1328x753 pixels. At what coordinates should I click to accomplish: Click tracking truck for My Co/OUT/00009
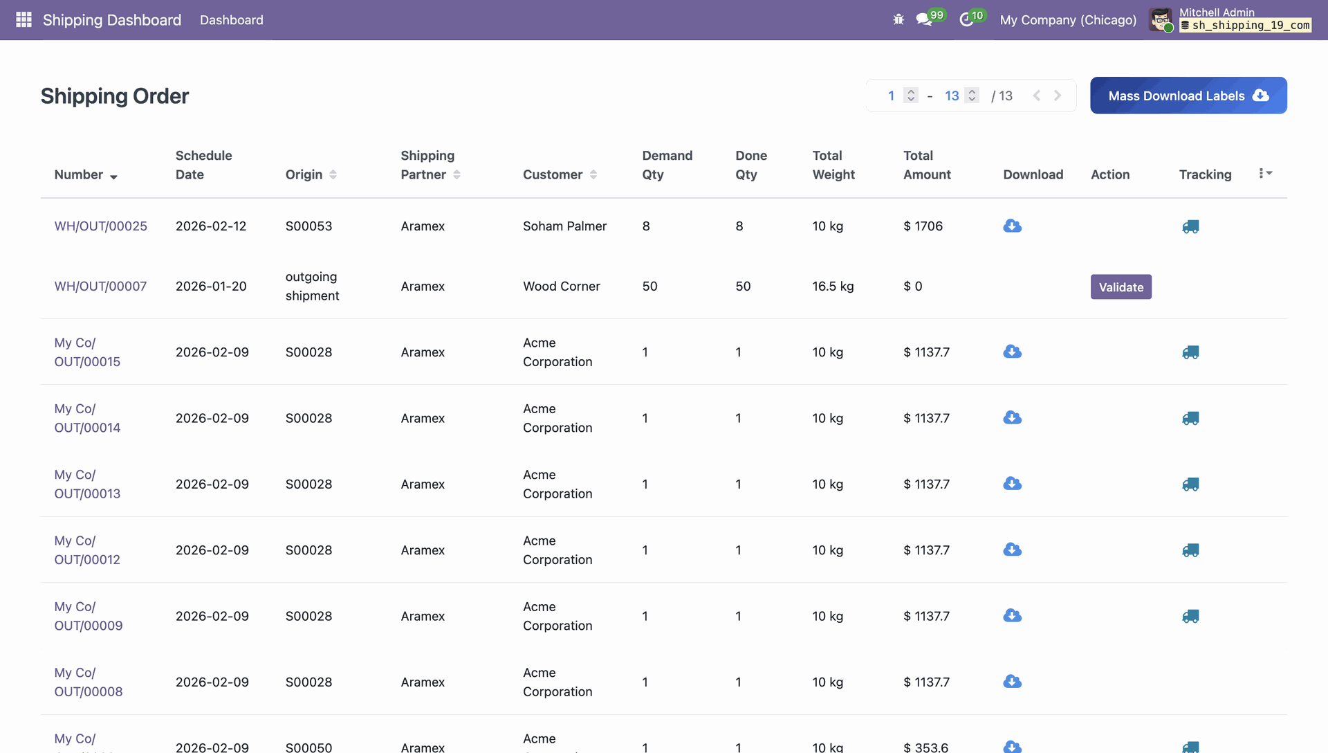pyautogui.click(x=1190, y=616)
